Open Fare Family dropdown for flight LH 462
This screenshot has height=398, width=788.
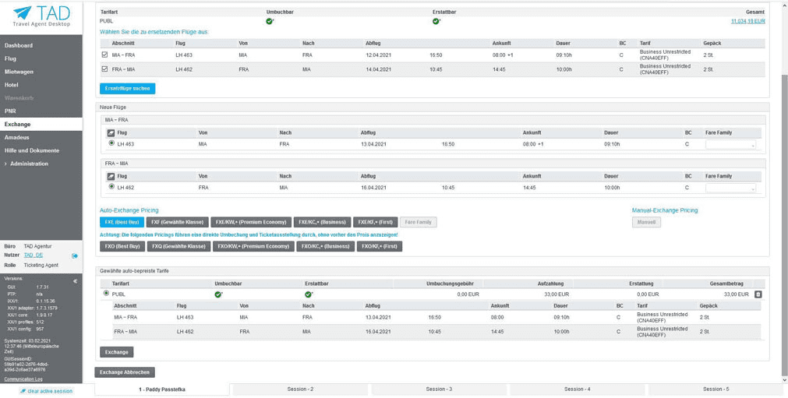coord(730,188)
